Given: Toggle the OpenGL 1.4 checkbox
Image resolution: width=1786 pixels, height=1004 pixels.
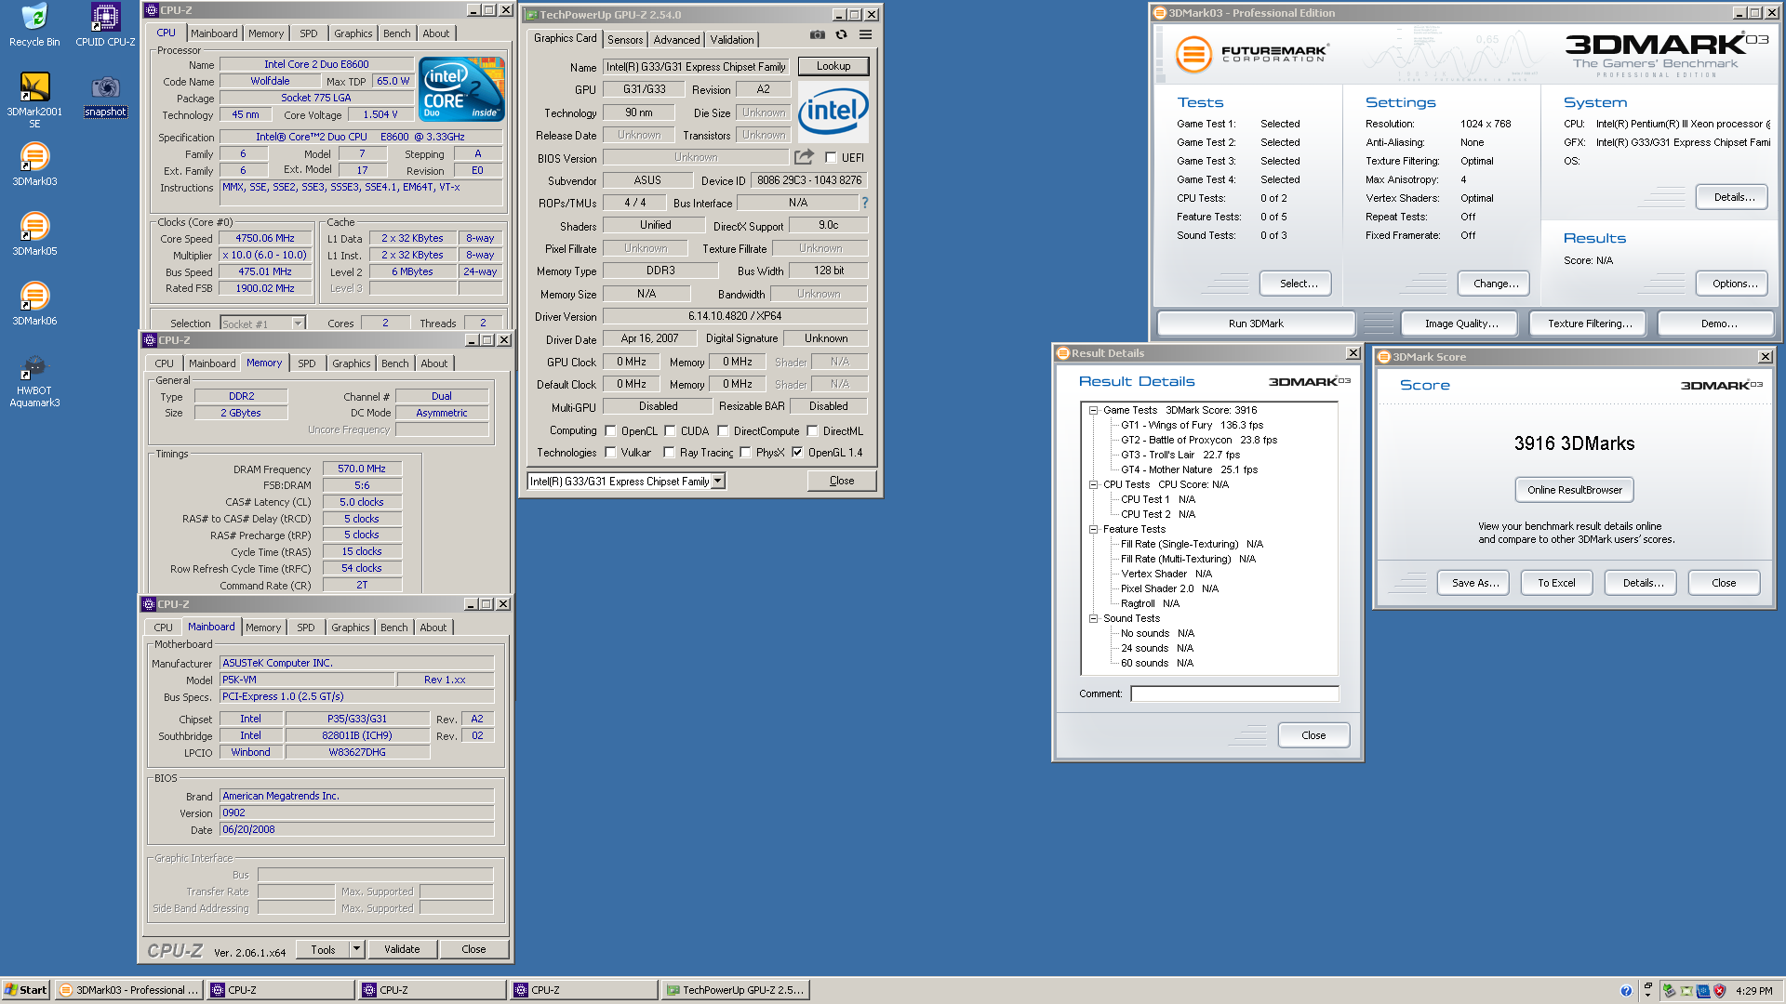Looking at the screenshot, I should (797, 453).
